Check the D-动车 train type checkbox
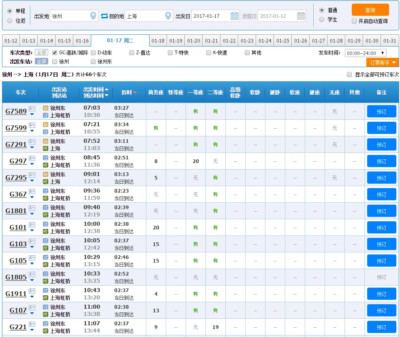Screen dimensions: 400x337 [93, 53]
